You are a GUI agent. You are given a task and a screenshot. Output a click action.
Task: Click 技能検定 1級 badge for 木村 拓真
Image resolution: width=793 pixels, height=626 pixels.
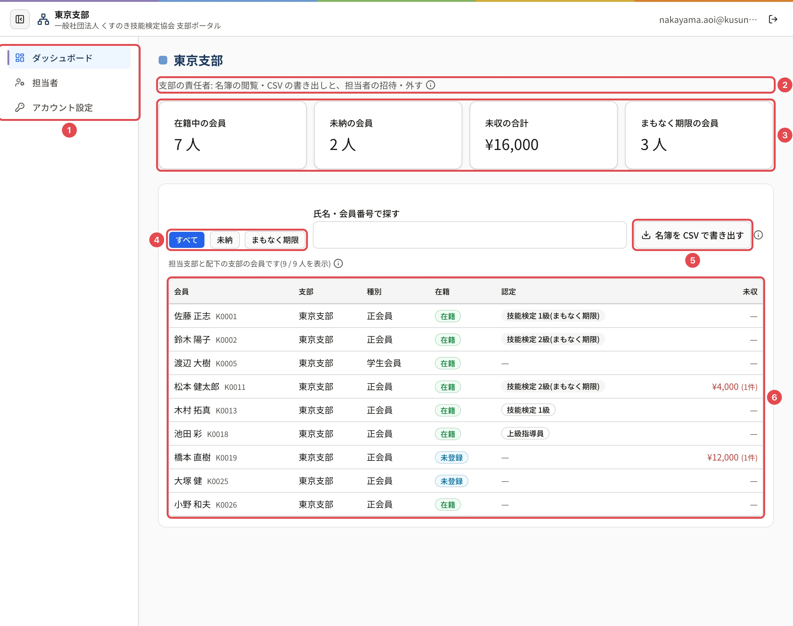pyautogui.click(x=528, y=410)
